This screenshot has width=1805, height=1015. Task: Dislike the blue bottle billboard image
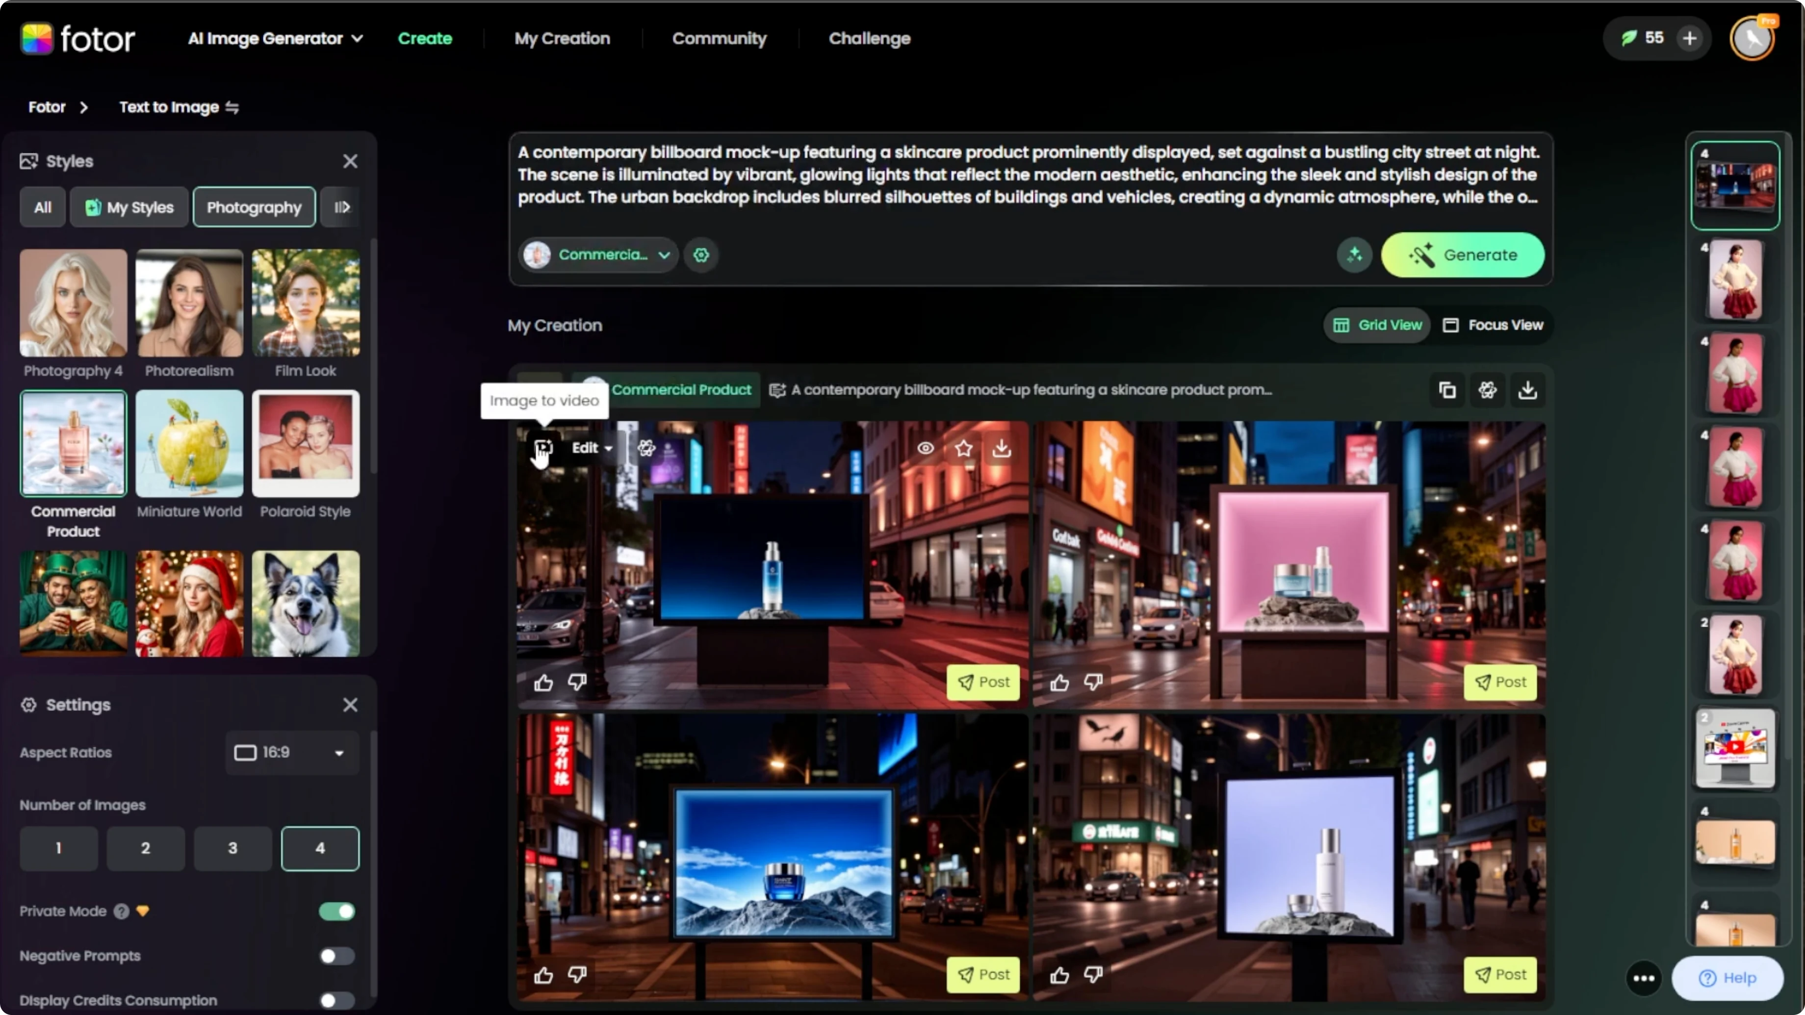tap(577, 682)
